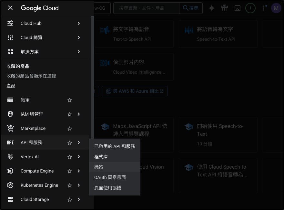This screenshot has height=210, width=284.
Task: Close the navigation menu with X icon
Action: (x=10, y=8)
